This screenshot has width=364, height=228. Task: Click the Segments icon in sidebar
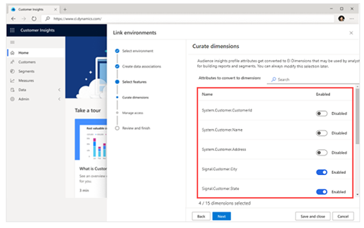pos(13,71)
